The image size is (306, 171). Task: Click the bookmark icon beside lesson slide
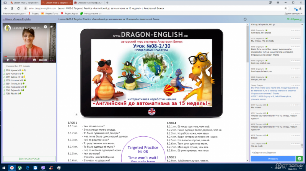click(76, 115)
